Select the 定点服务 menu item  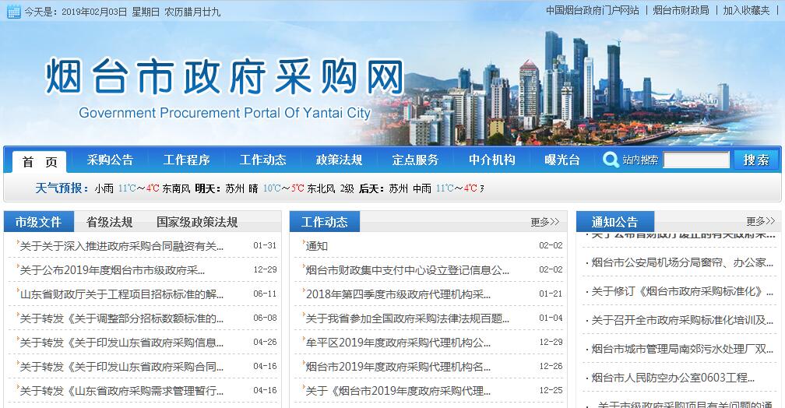pos(415,160)
